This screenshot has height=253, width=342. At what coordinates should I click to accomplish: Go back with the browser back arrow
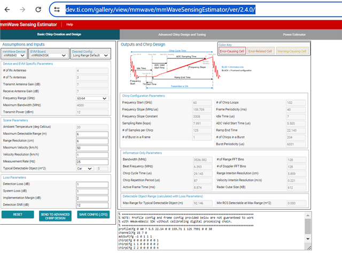(x=7, y=10)
